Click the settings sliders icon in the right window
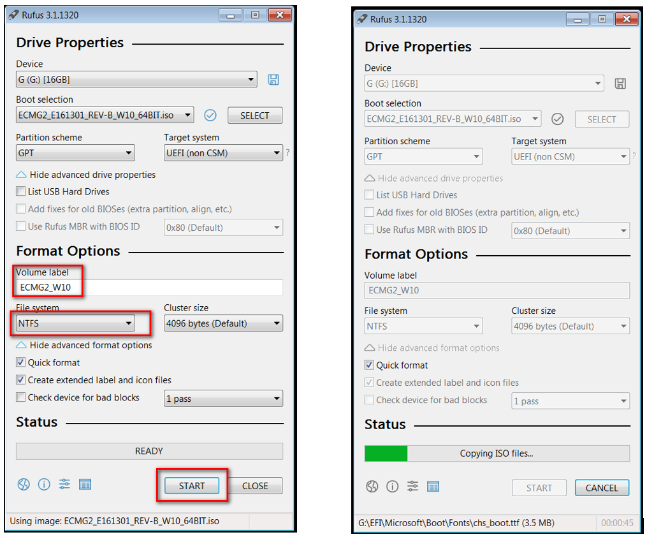 pos(412,487)
